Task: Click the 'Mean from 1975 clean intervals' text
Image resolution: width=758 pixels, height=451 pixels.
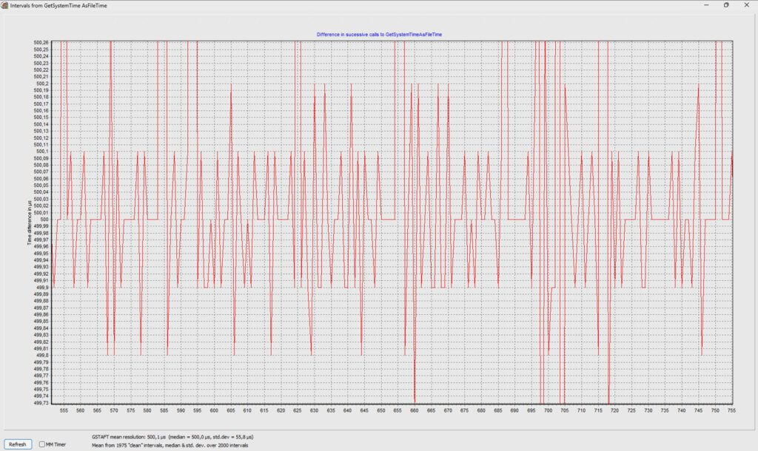Action: tap(170, 446)
